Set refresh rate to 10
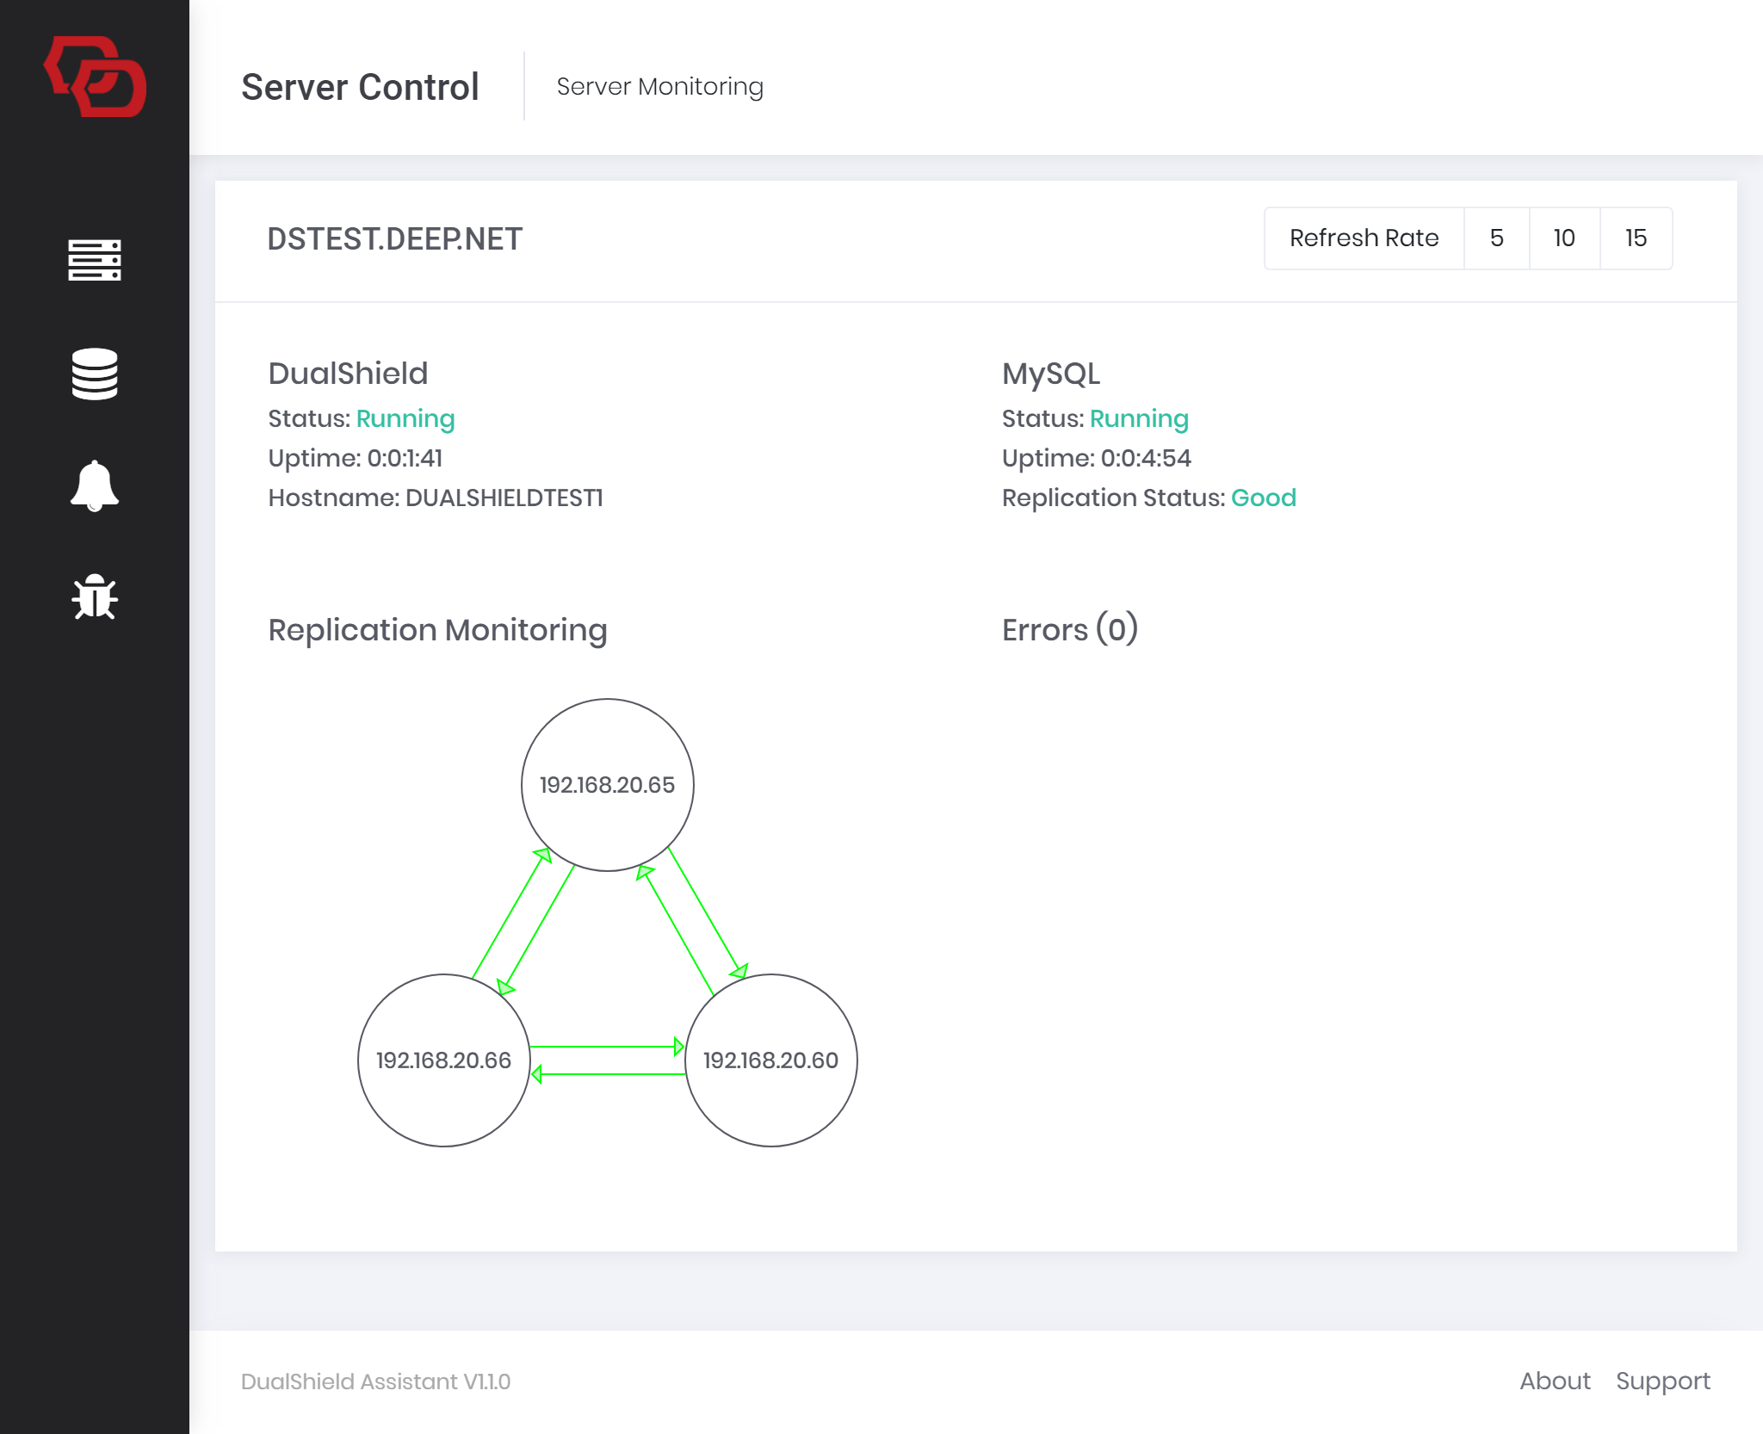This screenshot has height=1434, width=1763. 1564,238
